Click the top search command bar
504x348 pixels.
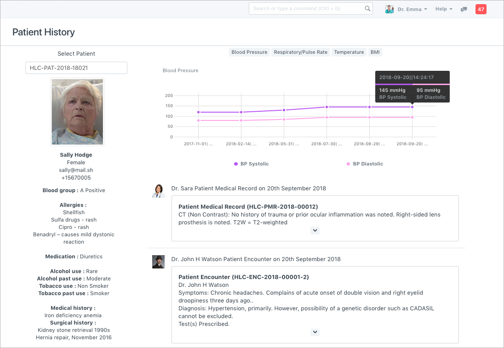[x=307, y=9]
